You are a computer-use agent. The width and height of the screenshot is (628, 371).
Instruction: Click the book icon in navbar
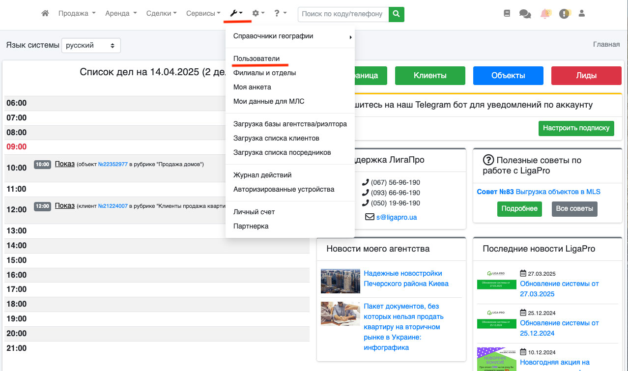pyautogui.click(x=507, y=14)
